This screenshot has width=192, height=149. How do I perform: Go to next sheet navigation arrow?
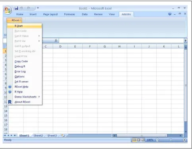(12, 136)
